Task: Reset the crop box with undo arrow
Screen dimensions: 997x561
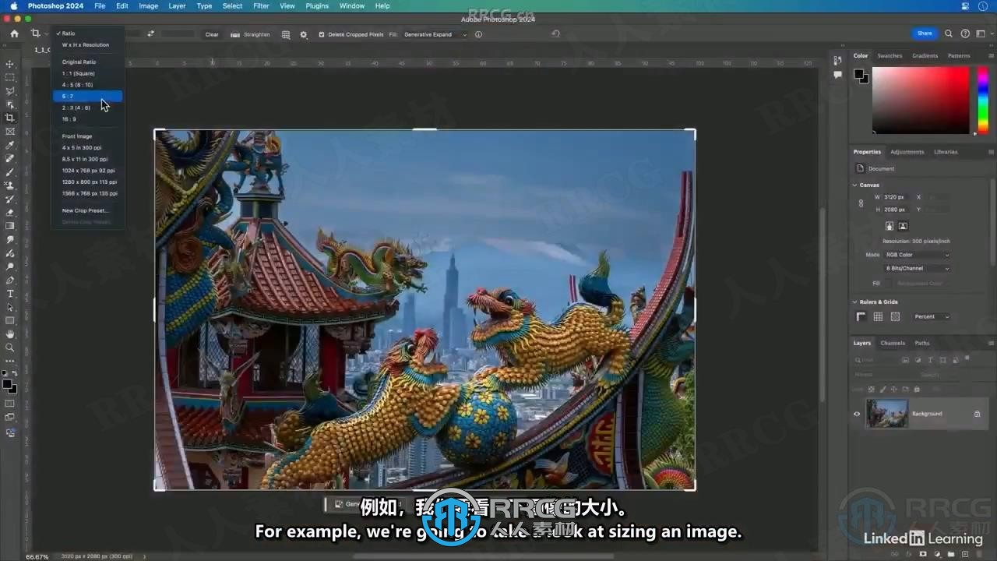Action: 555,34
